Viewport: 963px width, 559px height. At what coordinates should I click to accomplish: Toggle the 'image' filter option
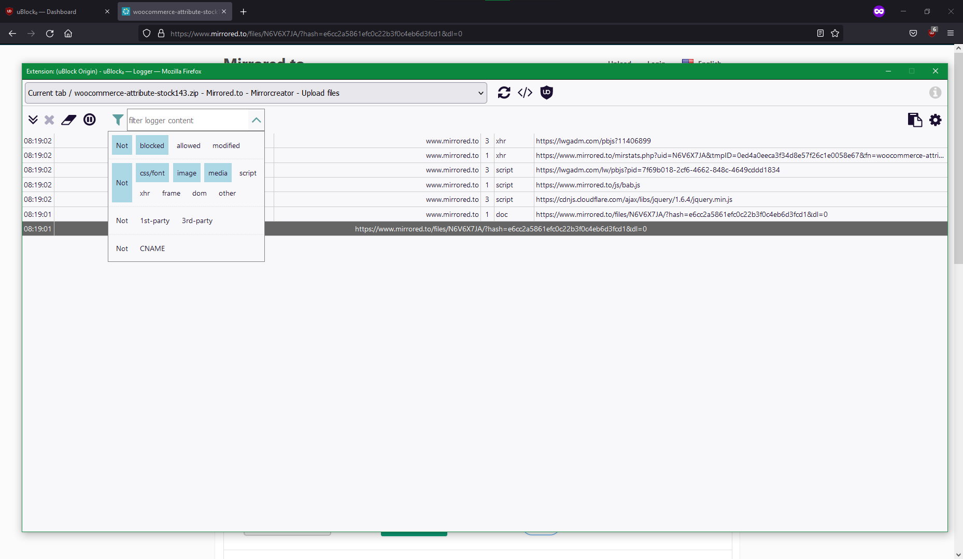pyautogui.click(x=187, y=173)
